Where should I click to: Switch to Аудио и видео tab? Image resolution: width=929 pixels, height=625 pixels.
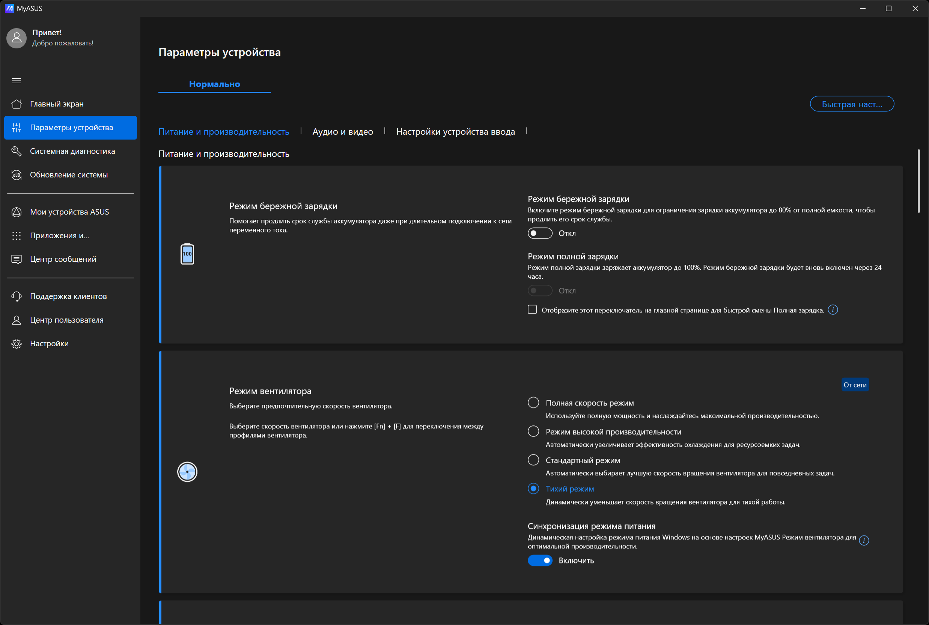click(342, 132)
